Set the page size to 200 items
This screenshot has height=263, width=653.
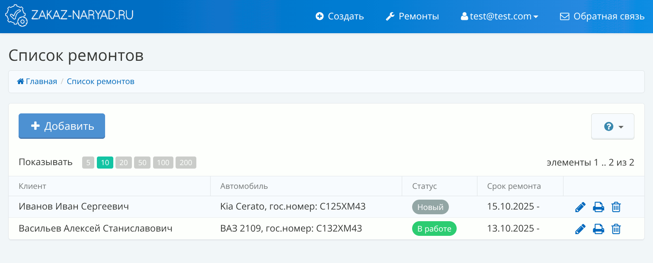(186, 163)
